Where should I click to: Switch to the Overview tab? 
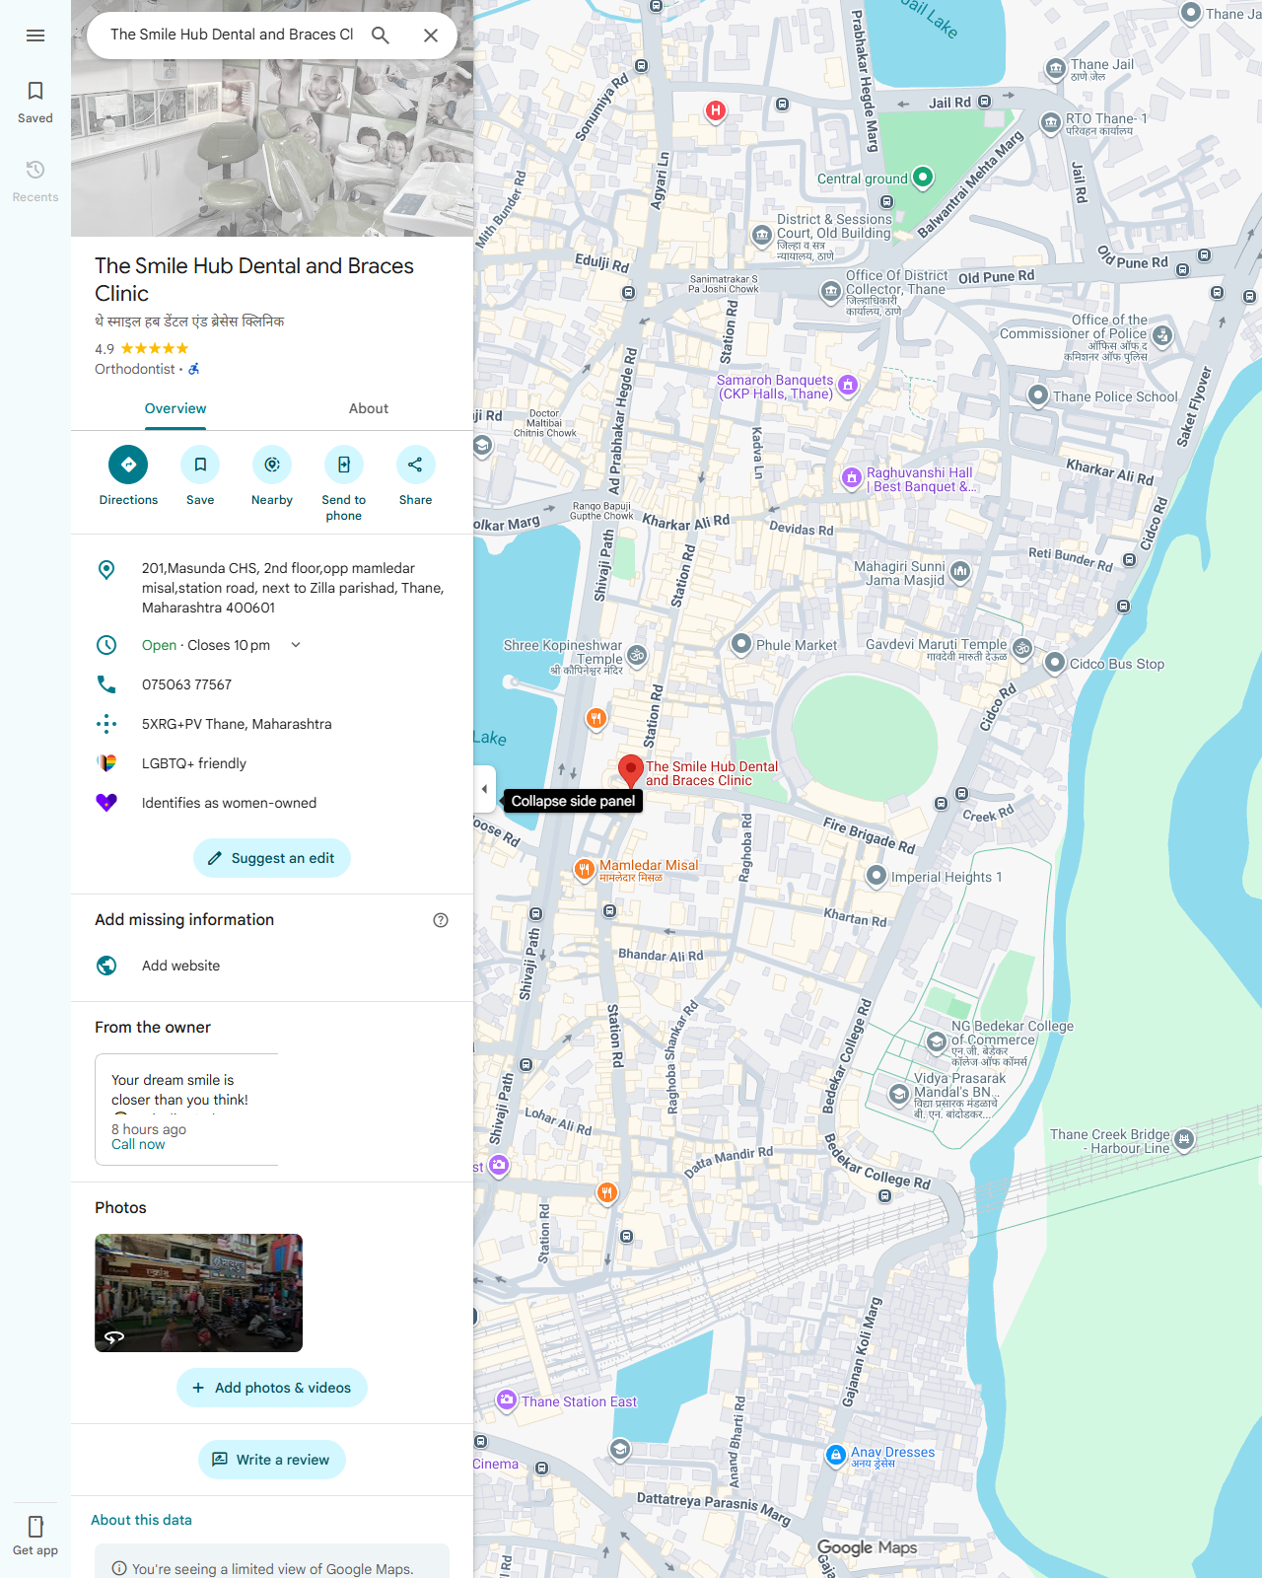tap(175, 408)
